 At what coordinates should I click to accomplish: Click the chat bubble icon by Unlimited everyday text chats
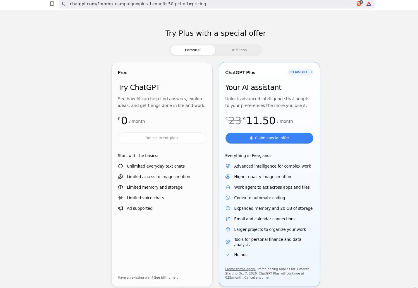(121, 166)
